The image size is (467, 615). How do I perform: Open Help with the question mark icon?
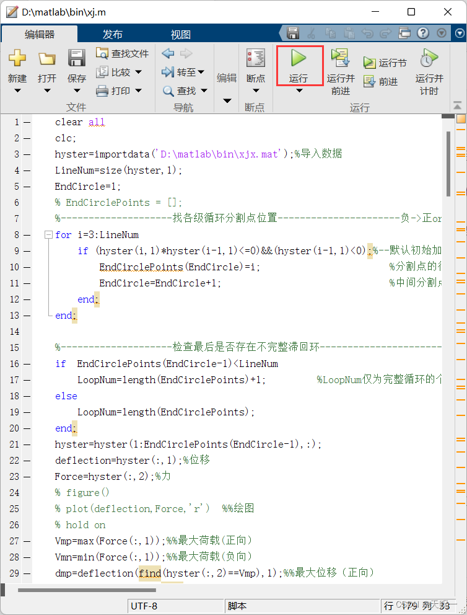coord(423,33)
